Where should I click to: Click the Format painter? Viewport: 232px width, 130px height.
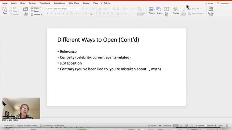click(14, 14)
